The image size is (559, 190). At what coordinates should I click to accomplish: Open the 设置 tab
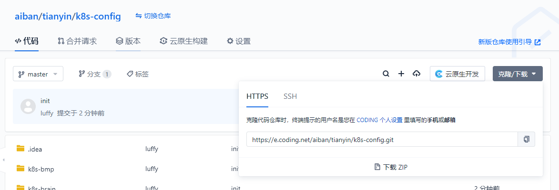tap(238, 41)
